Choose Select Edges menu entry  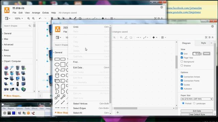89,108
